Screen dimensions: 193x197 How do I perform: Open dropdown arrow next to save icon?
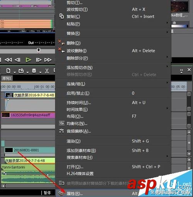coord(40,73)
